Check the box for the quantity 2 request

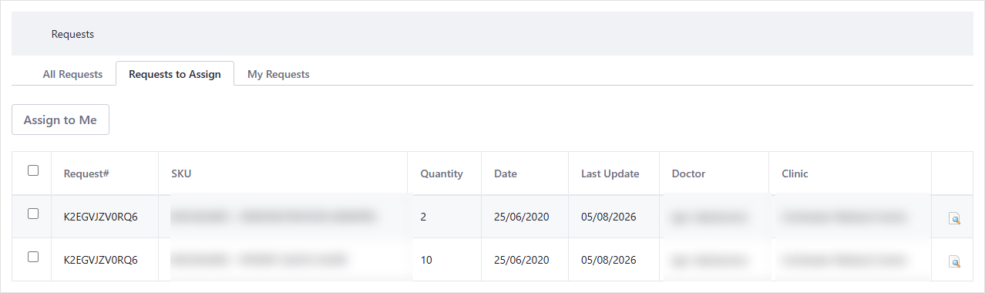tap(33, 214)
